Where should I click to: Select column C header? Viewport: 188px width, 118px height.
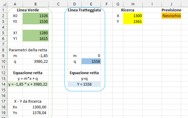coord(58,4)
